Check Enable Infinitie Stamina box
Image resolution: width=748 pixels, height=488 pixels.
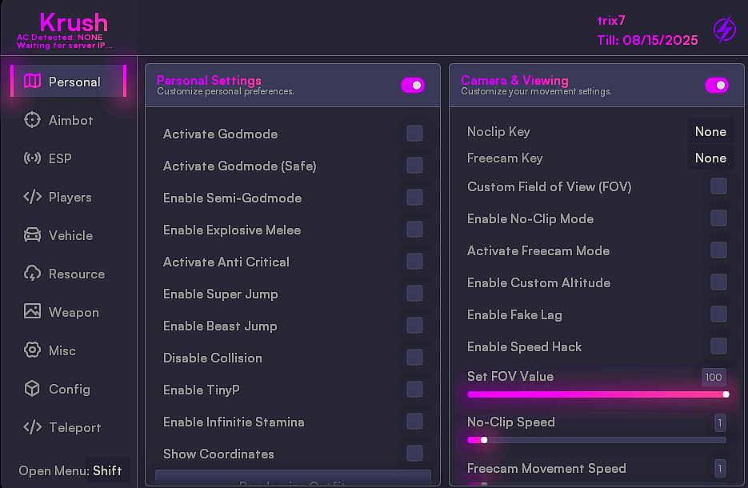coord(414,422)
